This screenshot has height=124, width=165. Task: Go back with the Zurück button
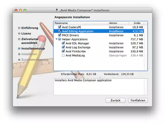115,100
